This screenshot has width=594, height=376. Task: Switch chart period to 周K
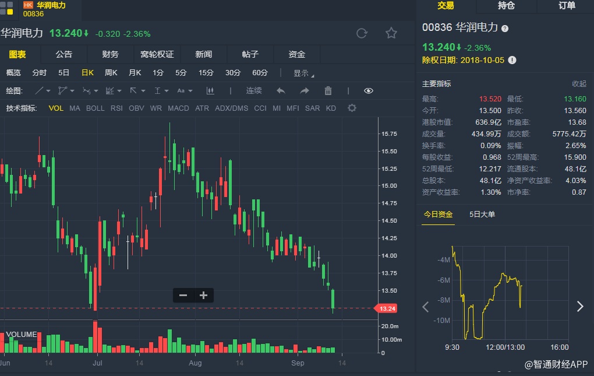[111, 73]
